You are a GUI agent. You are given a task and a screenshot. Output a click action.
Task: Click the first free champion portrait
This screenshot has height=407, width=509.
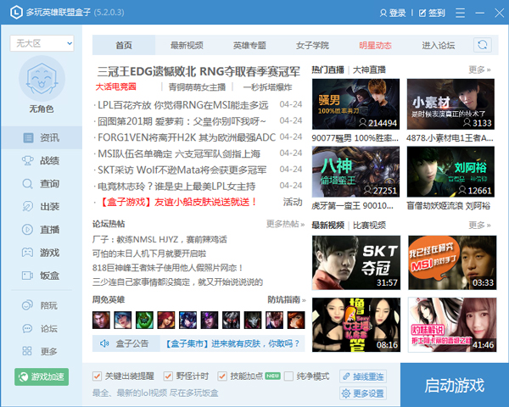coord(101,320)
